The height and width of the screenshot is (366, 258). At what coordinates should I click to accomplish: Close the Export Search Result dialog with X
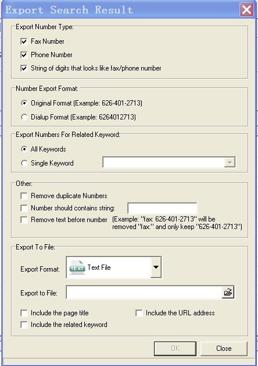(246, 10)
